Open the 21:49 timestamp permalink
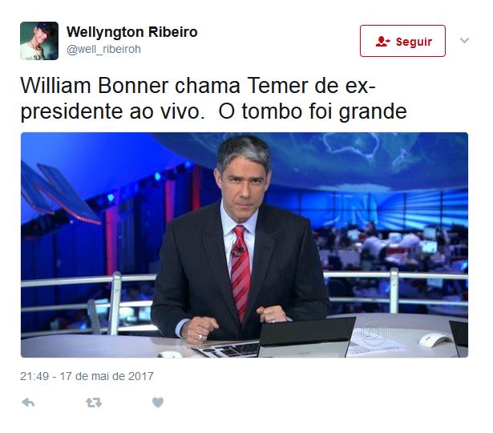Viewport: 493px width, 433px height. [34, 376]
